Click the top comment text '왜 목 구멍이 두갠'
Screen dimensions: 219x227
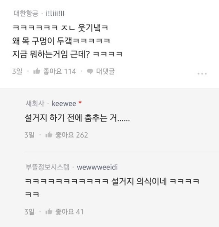(x=42, y=41)
